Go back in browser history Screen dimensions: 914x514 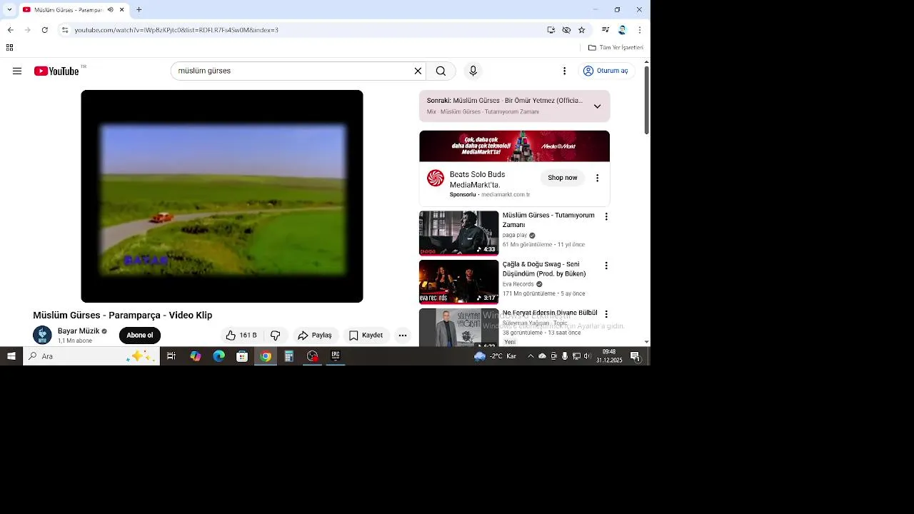click(11, 30)
